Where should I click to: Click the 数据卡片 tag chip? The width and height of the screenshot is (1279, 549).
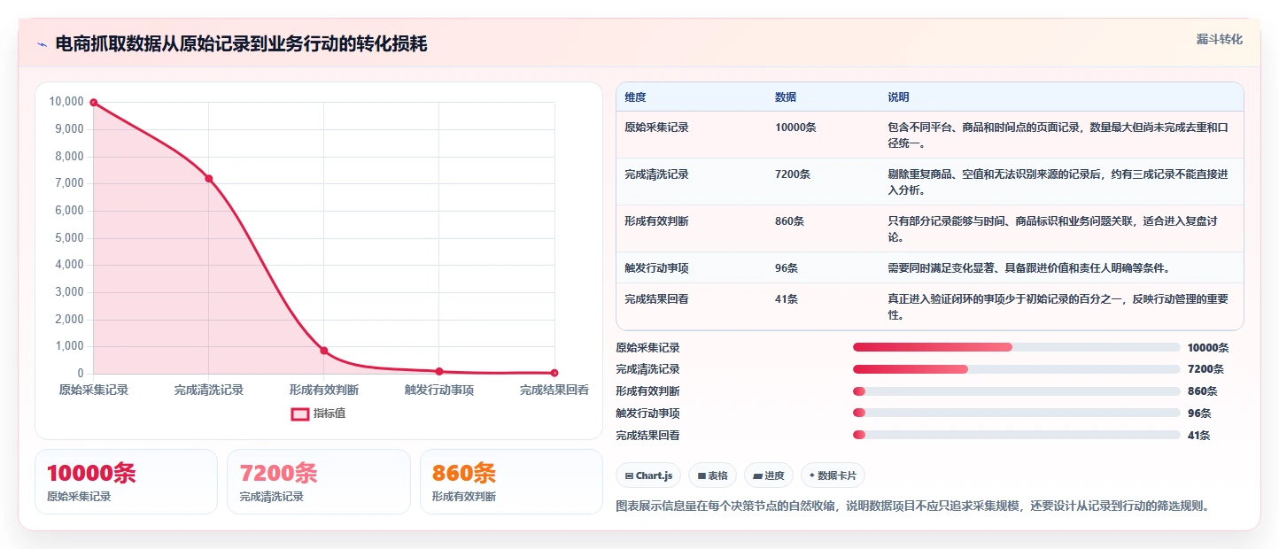pyautogui.click(x=833, y=476)
